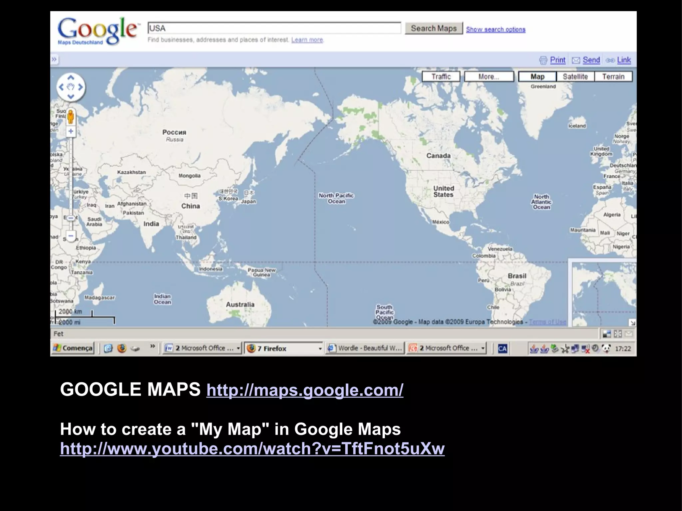Launch Firefox from quick launch bar
The width and height of the screenshot is (682, 511).
[x=122, y=348]
